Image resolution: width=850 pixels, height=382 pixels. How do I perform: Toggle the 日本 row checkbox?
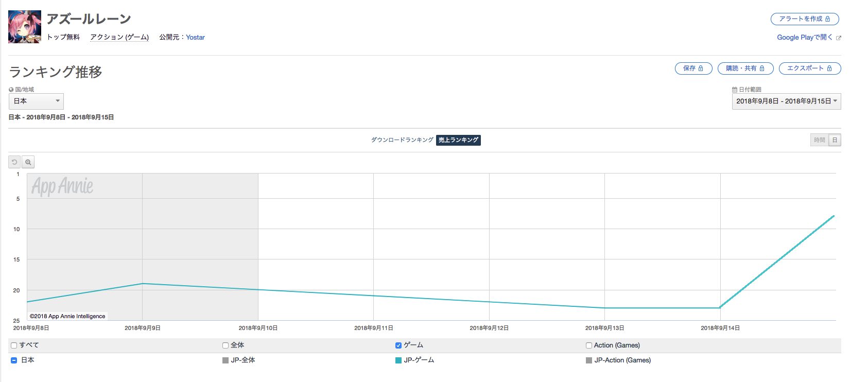click(x=14, y=360)
